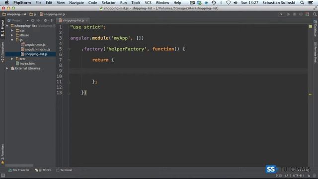Open the Window menu
Image resolution: width=318 pixels, height=179 pixels.
click(162, 2)
